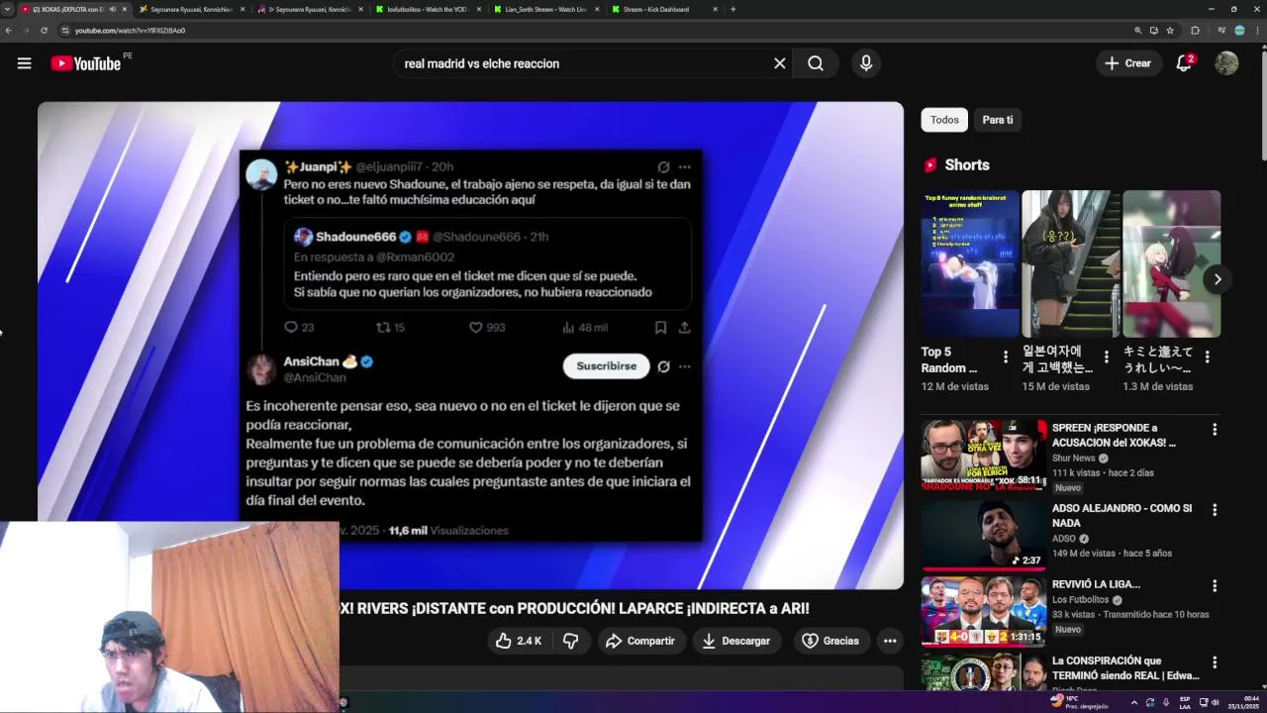Go back in browser history
This screenshot has height=713, width=1267.
[x=8, y=31]
